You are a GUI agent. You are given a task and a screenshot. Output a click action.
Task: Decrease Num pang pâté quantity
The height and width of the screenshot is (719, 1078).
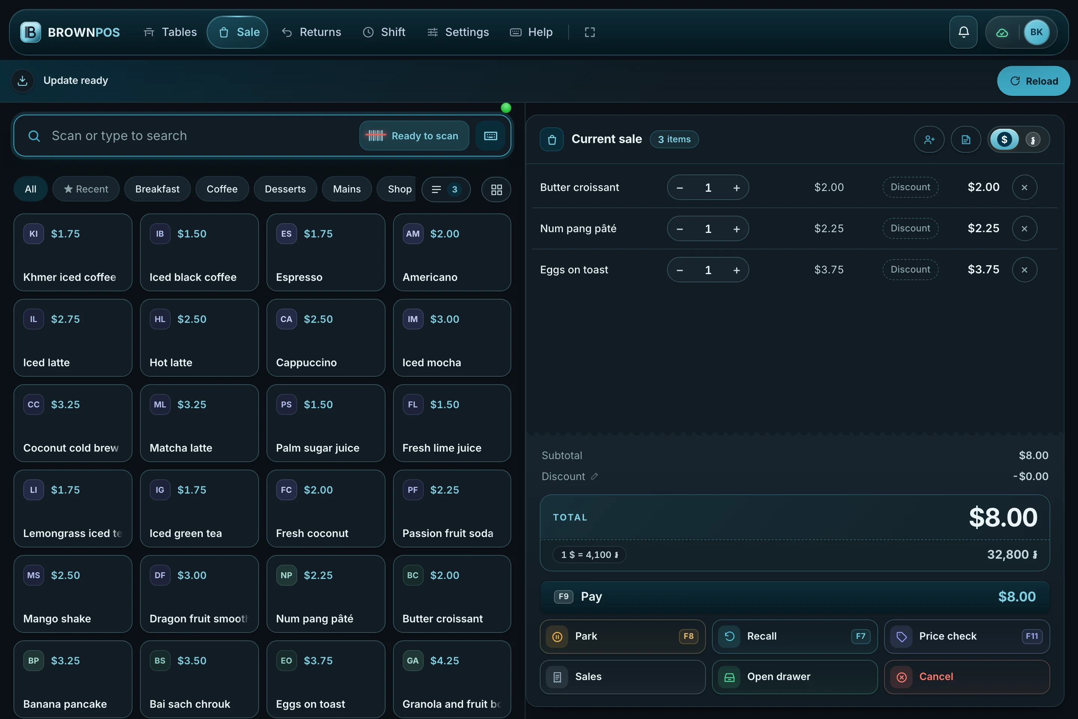pos(680,228)
